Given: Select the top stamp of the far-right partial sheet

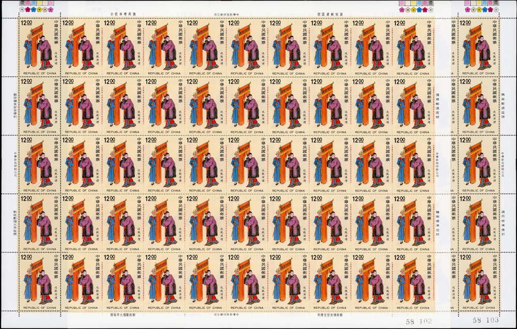Looking at the screenshot, I should pos(480,48).
